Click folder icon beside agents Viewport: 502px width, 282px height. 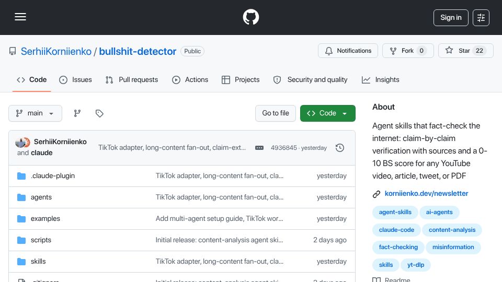point(21,197)
